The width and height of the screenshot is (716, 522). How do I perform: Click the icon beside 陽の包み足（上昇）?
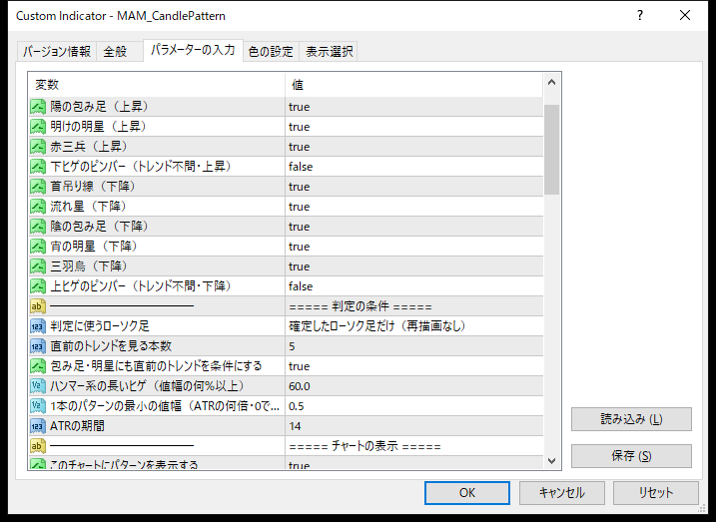coord(38,107)
